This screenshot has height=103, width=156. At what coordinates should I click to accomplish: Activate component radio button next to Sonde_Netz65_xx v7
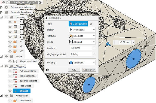[x=40, y=2]
